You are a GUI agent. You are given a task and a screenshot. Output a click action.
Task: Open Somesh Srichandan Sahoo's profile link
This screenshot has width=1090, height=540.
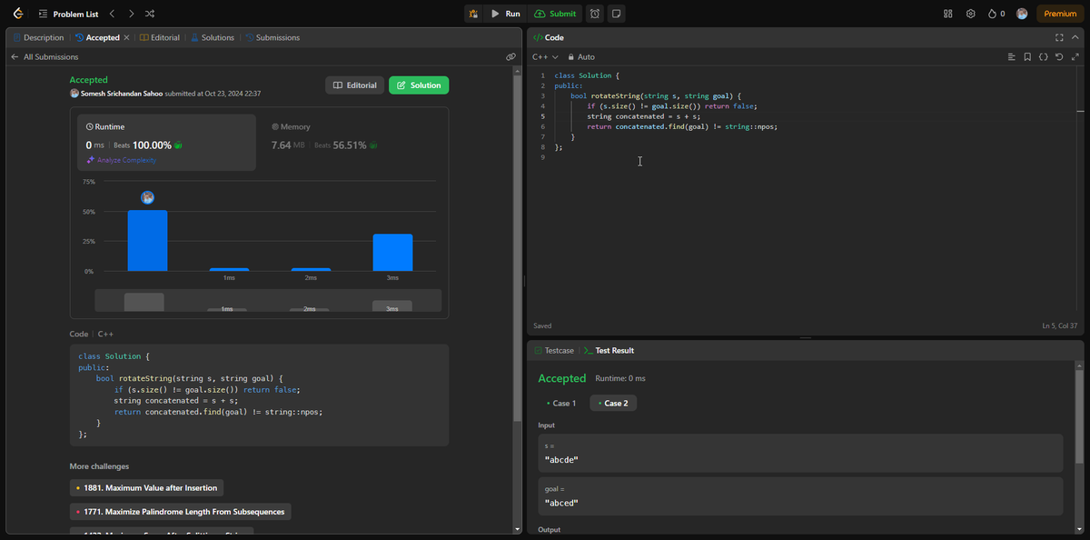[121, 94]
